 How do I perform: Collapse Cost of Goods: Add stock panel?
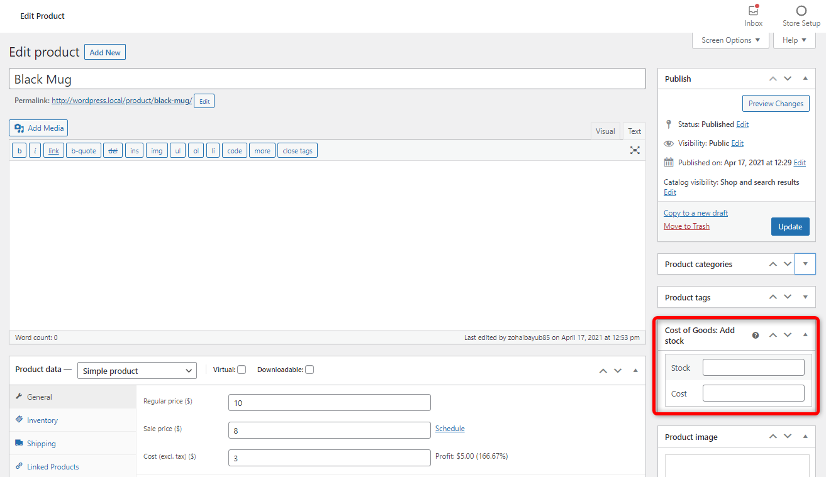tap(805, 336)
